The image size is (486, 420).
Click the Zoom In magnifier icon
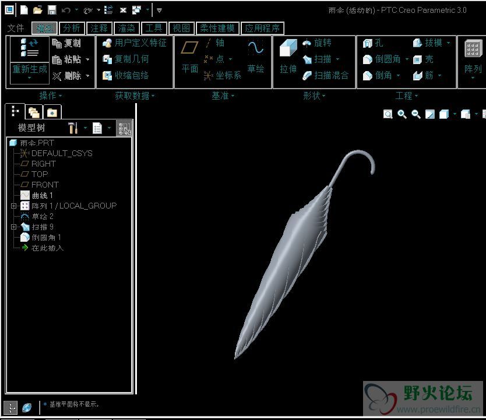pos(402,114)
